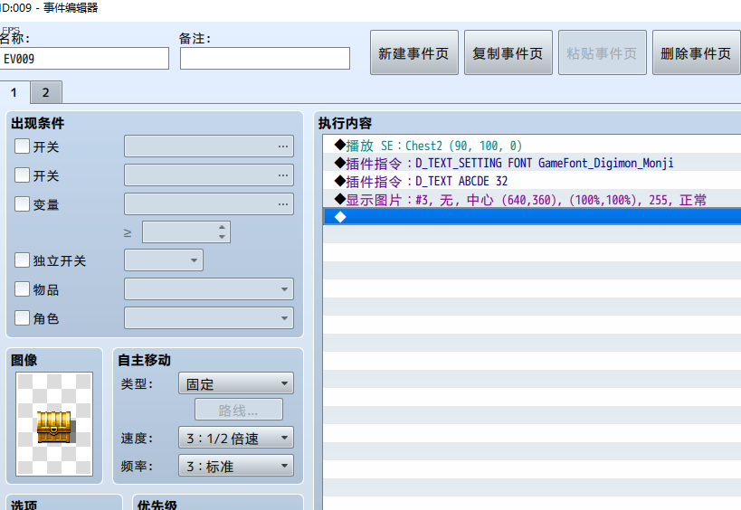Select the 显示图片 #3 command line
741x510 pixels.
pos(532,199)
